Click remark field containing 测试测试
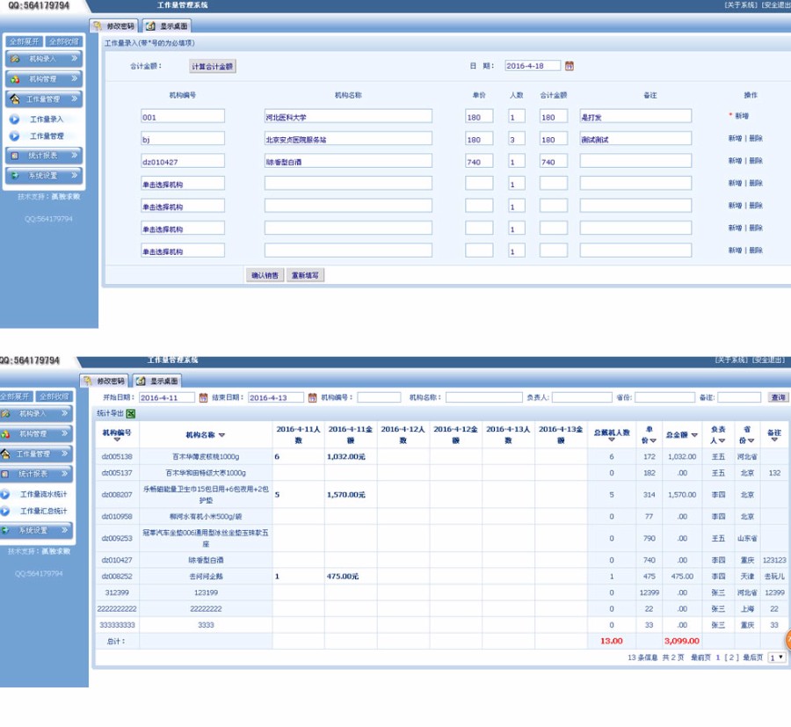The image size is (791, 727). (x=635, y=138)
